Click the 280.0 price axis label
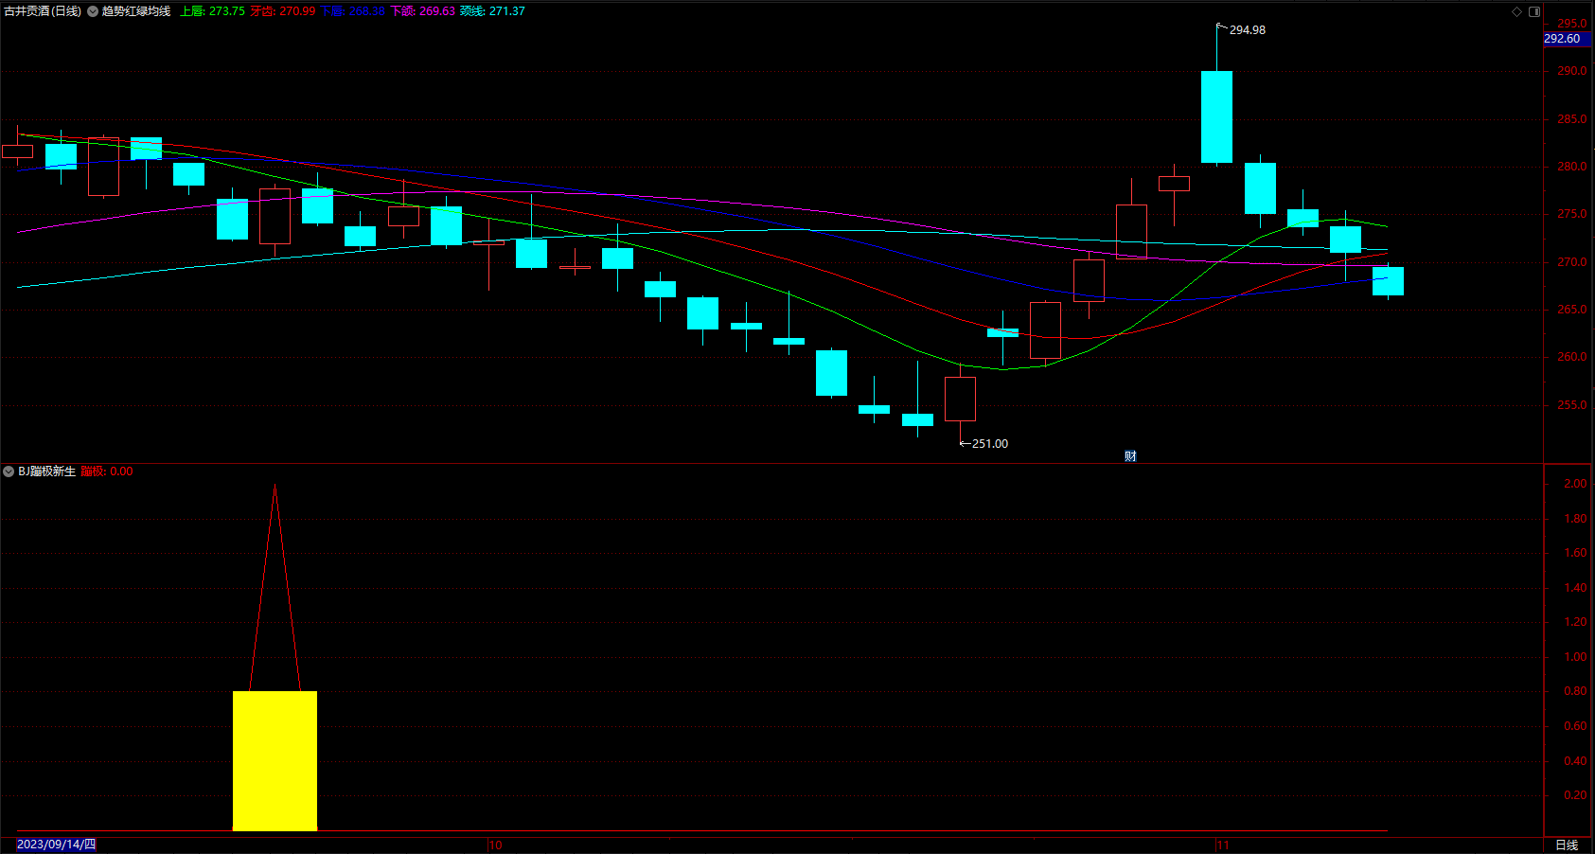This screenshot has height=854, width=1595. click(x=1572, y=167)
